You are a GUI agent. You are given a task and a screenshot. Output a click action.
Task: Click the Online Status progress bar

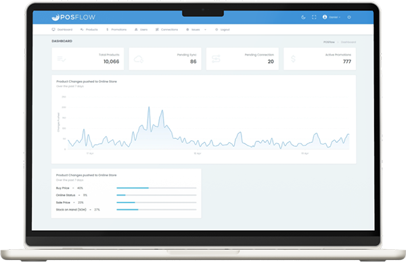[156, 195]
